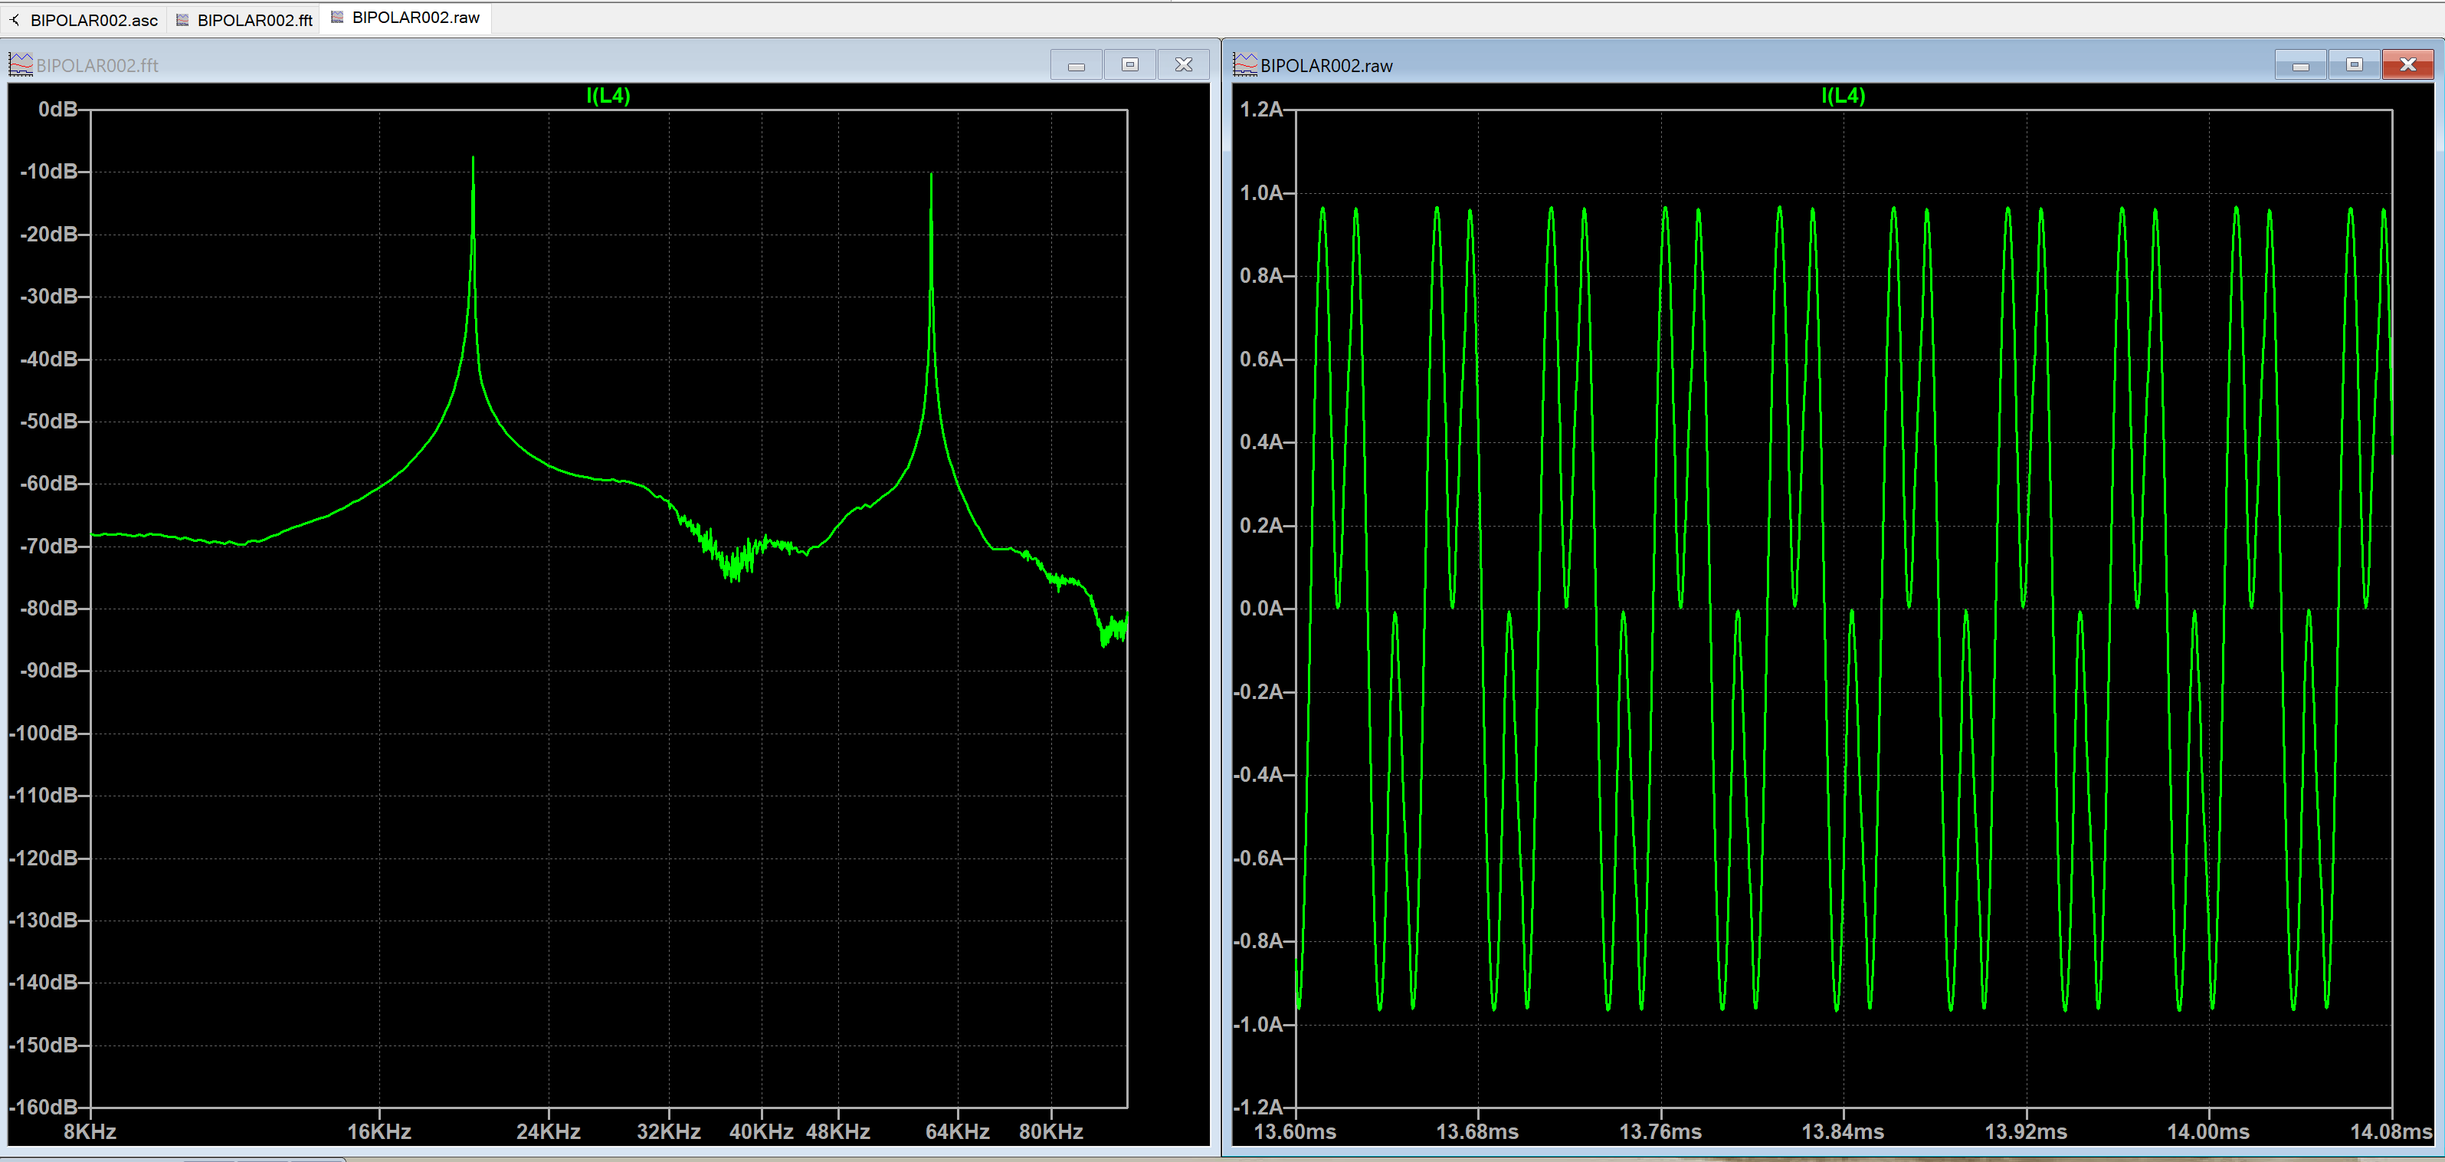Click the 13.76ms time axis label
The width and height of the screenshot is (2445, 1162).
[x=1660, y=1131]
